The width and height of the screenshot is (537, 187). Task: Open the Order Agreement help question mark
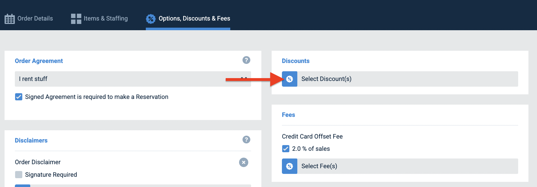click(246, 60)
